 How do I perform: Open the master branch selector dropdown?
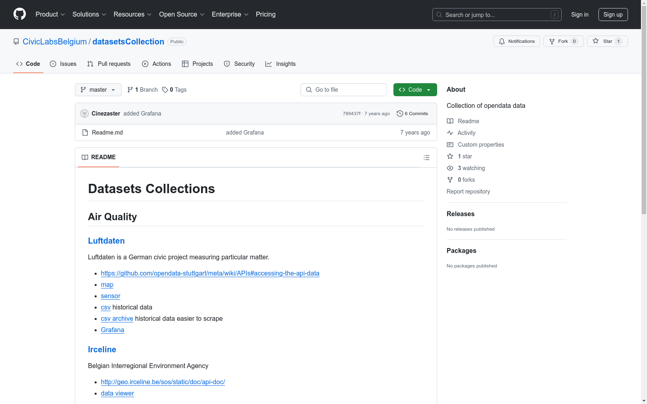[98, 90]
